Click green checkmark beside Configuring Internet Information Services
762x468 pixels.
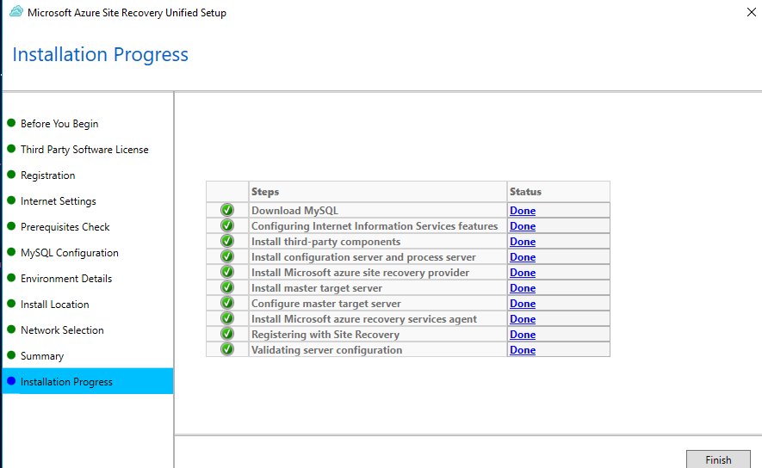tap(227, 225)
